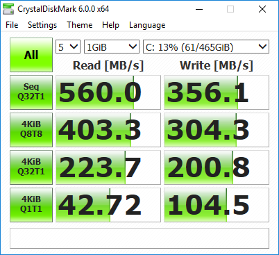Image resolution: width=279 pixels, height=255 pixels.
Task: Run the 4KiB Q32T1 benchmark
Action: [x=31, y=167]
